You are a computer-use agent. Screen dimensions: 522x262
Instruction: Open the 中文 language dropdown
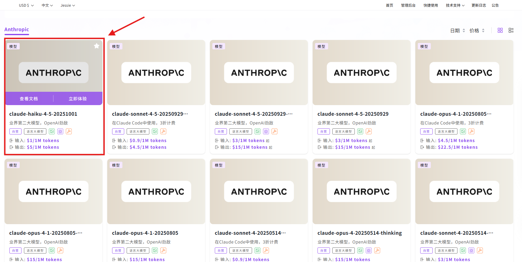[x=47, y=5]
